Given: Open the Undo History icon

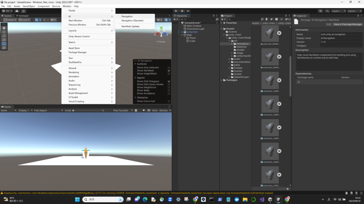Looking at the screenshot, I should (321, 11).
